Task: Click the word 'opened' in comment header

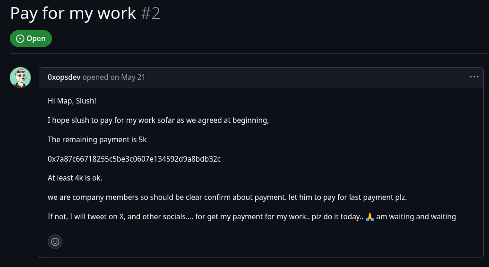Action: [95, 77]
